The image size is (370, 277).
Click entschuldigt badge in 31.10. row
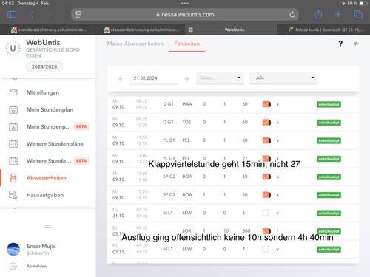pos(329,213)
